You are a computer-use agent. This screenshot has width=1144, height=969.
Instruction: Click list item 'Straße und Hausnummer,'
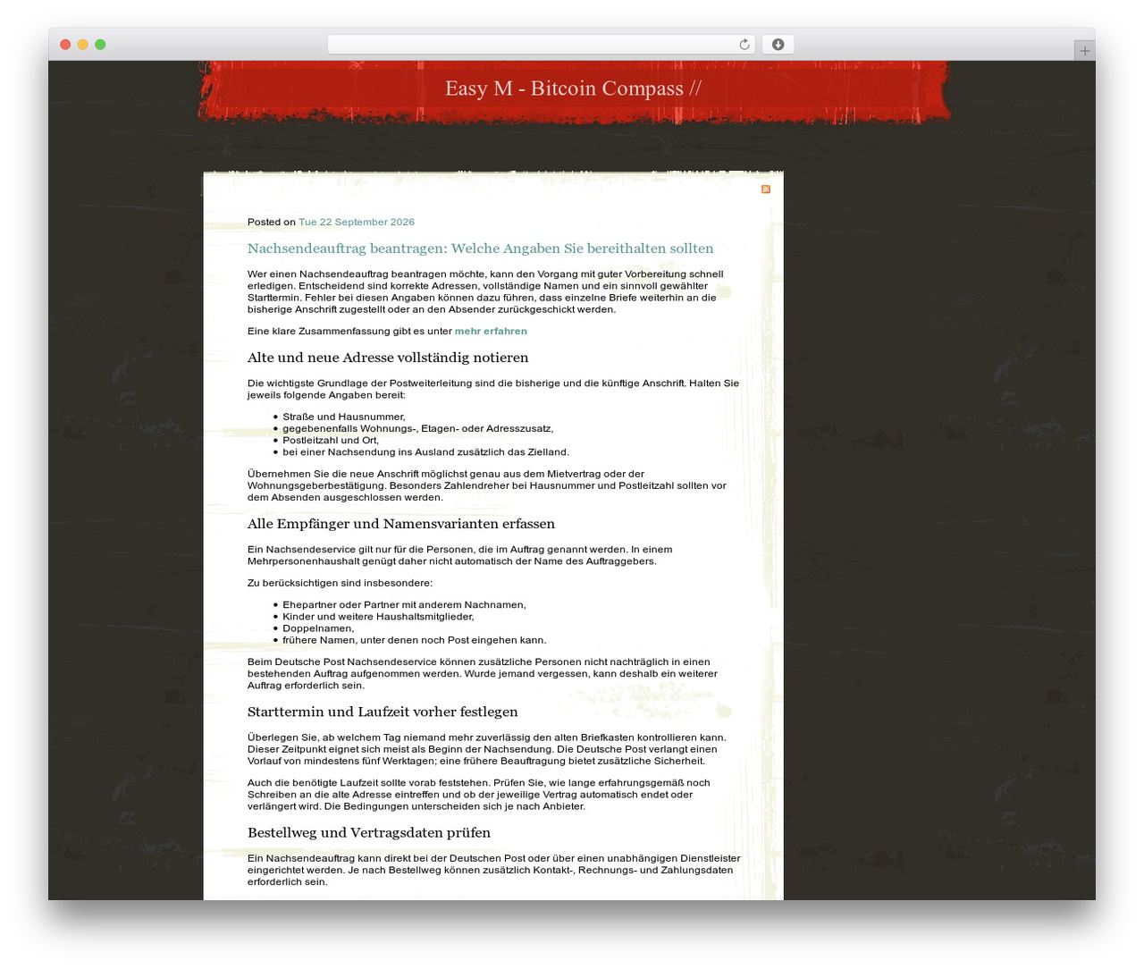[x=344, y=417]
